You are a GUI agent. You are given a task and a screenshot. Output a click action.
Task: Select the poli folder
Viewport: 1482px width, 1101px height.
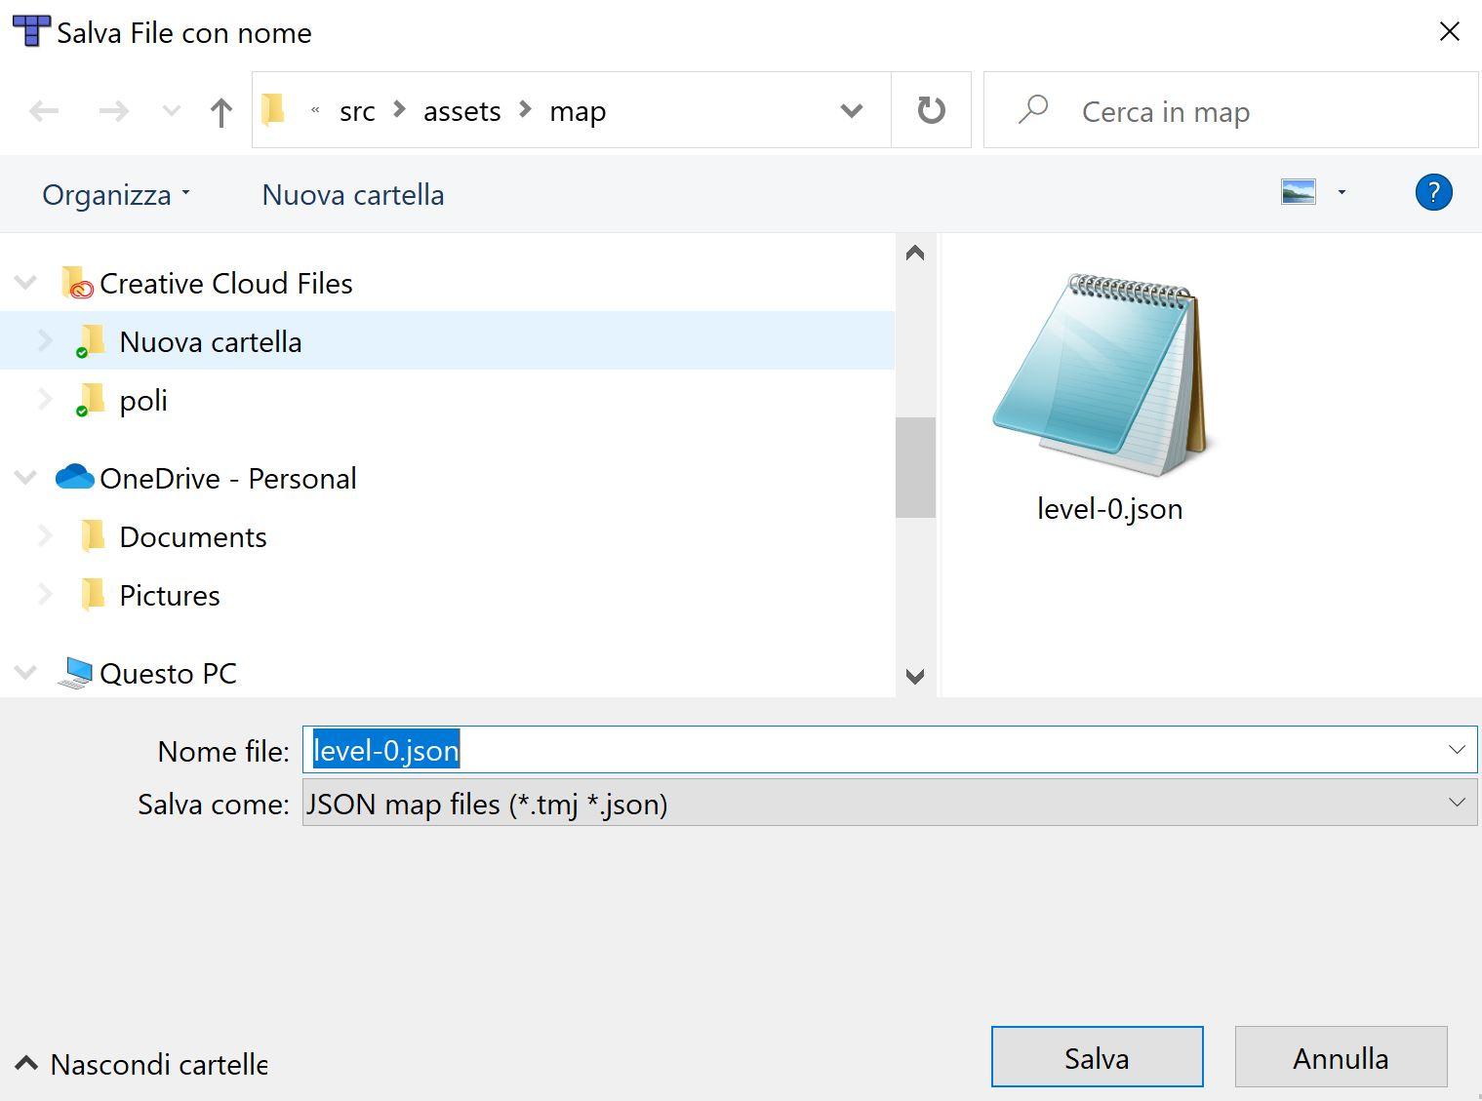[143, 401]
